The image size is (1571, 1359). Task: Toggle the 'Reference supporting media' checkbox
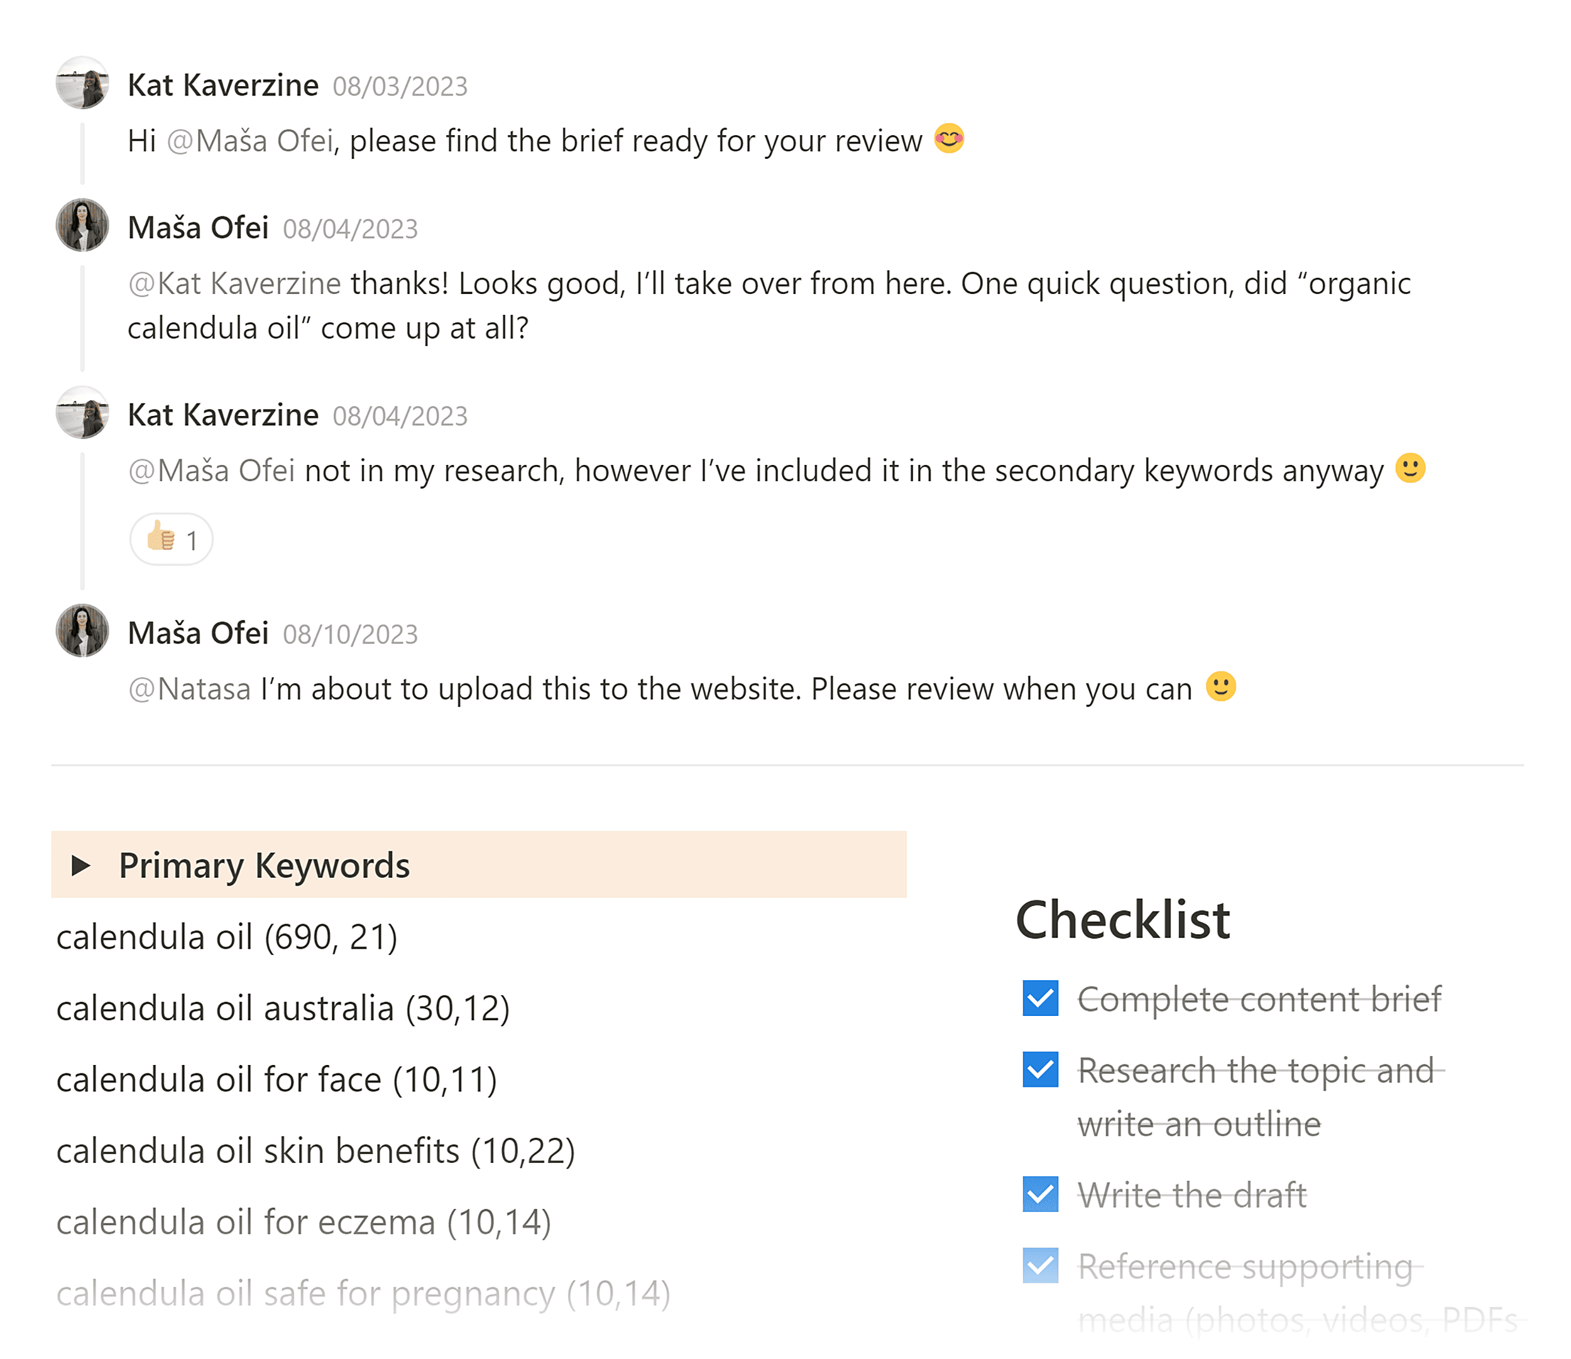(x=1040, y=1266)
